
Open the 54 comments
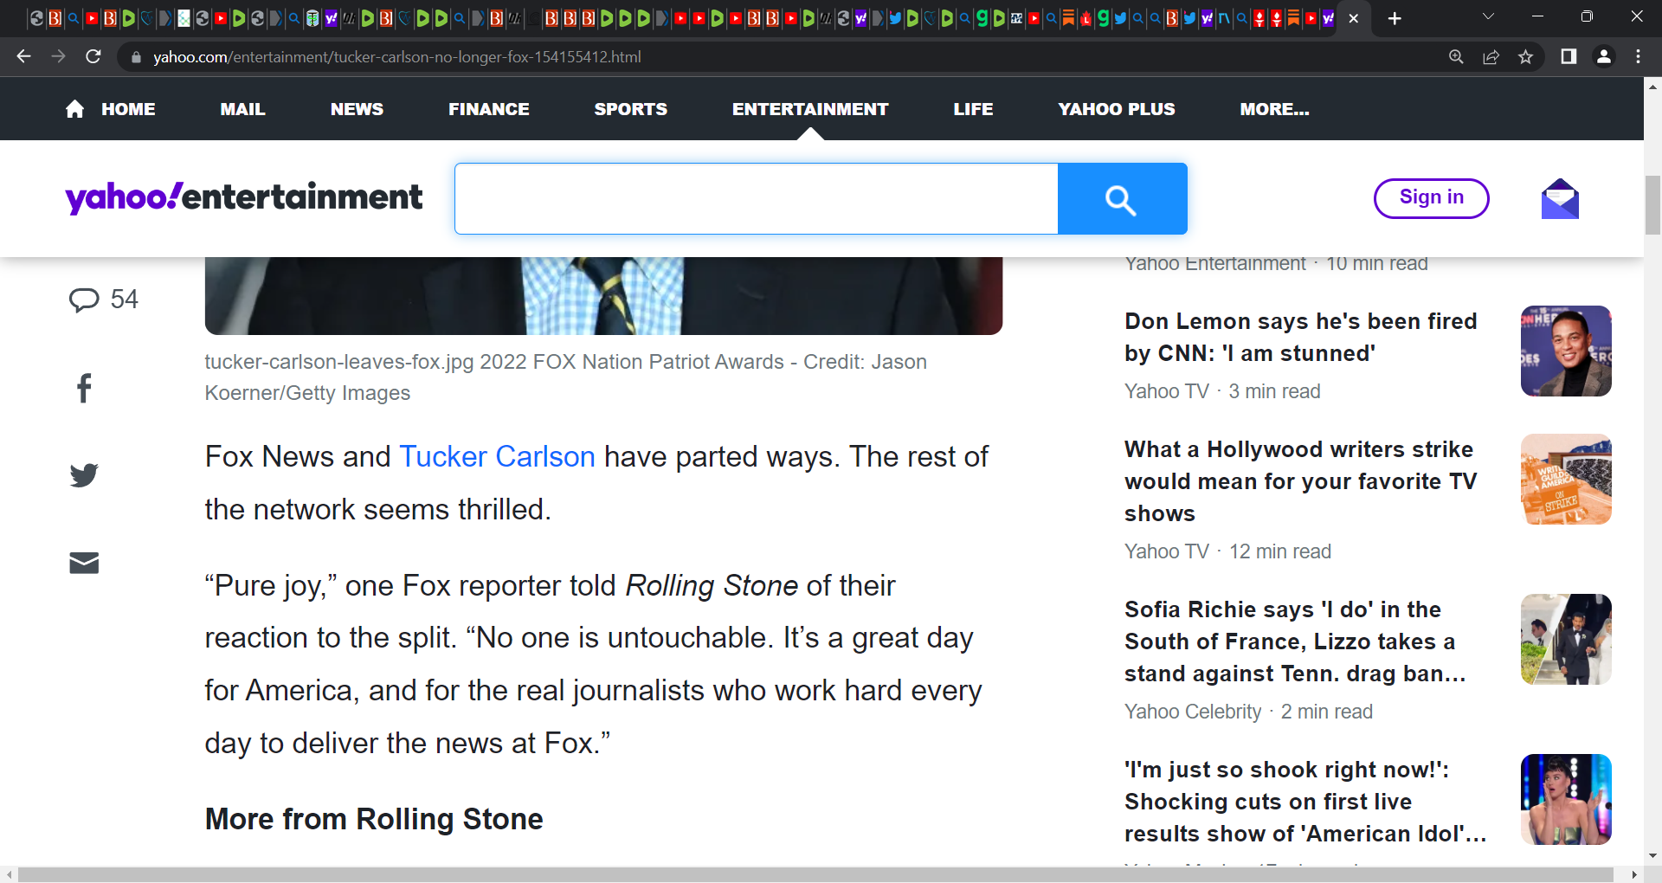coord(104,300)
